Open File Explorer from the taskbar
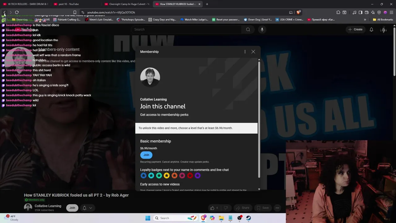396x223 pixels. [221, 218]
